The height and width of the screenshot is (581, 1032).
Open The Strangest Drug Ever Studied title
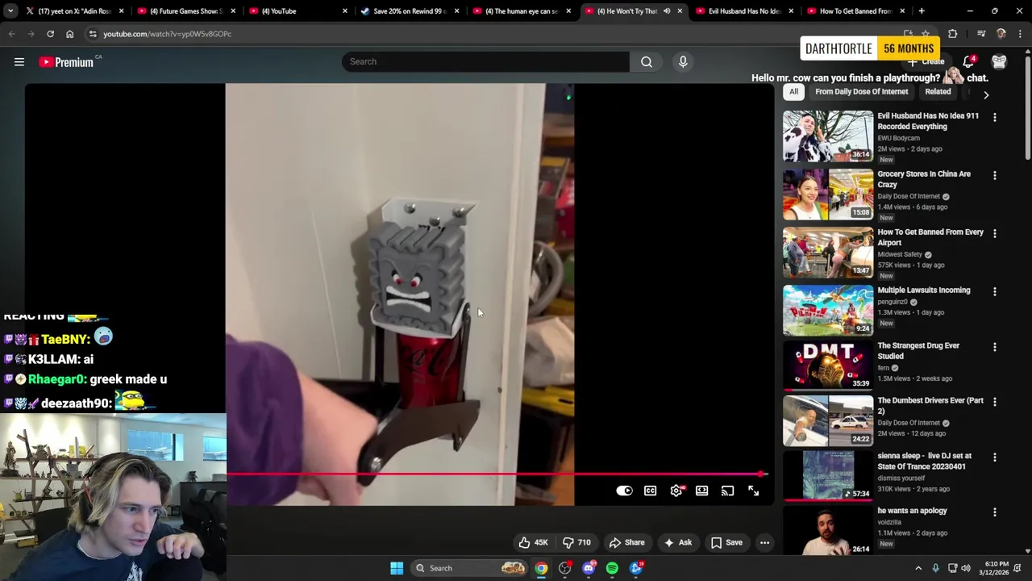tap(918, 350)
